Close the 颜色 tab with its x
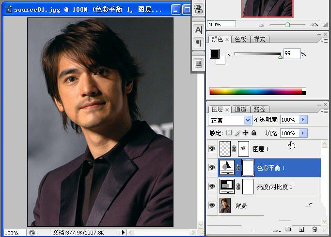The image size is (331, 237). point(227,39)
